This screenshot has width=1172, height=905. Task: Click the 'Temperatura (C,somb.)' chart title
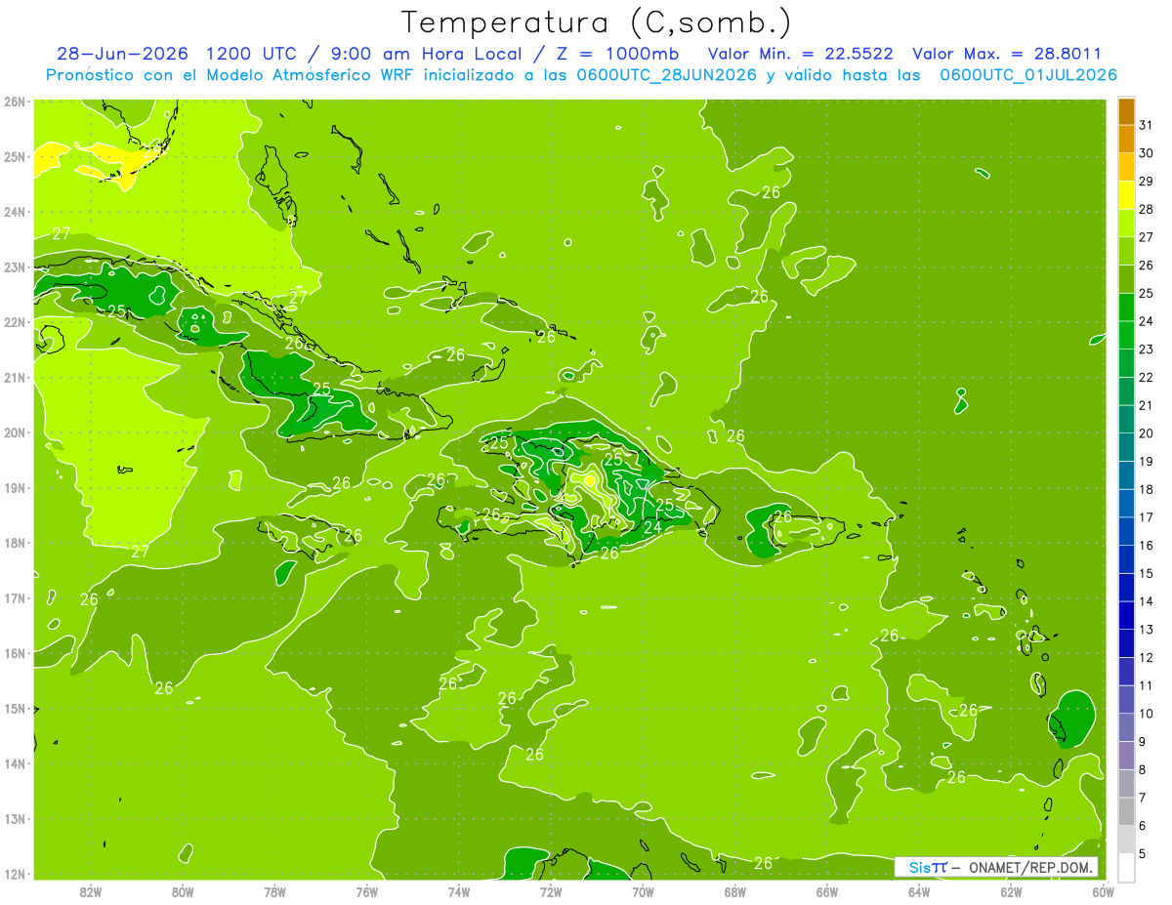tap(597, 22)
